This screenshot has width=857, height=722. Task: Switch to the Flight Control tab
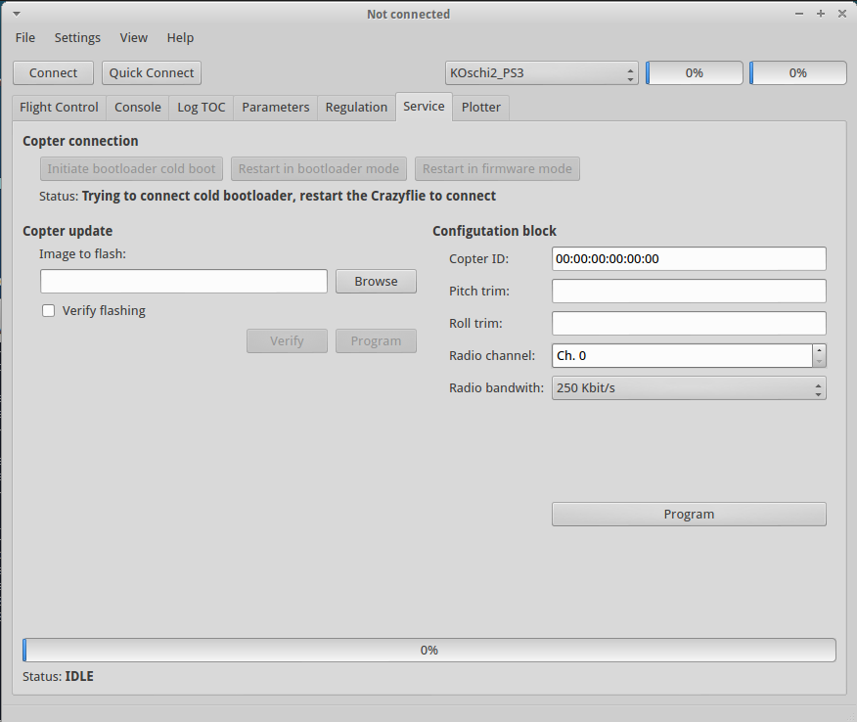click(60, 108)
